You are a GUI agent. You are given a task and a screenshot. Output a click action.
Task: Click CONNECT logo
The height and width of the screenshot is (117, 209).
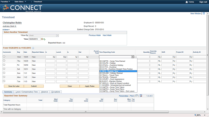[22, 8]
